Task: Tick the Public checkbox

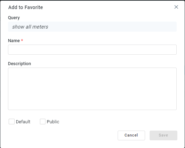Action: pos(43,122)
